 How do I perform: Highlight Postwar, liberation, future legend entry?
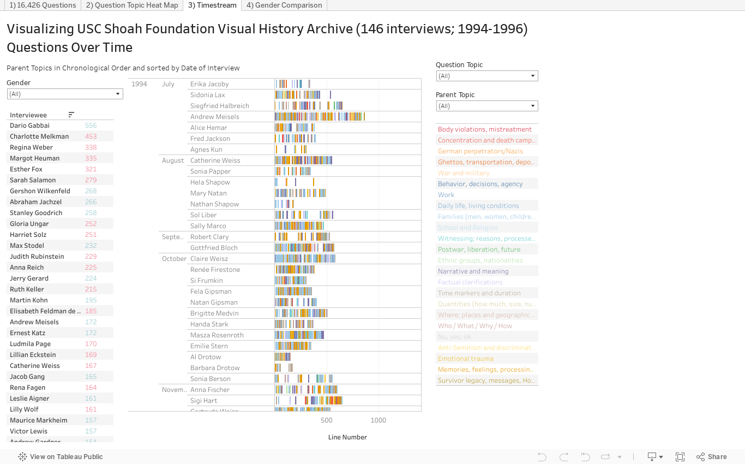[x=487, y=249]
